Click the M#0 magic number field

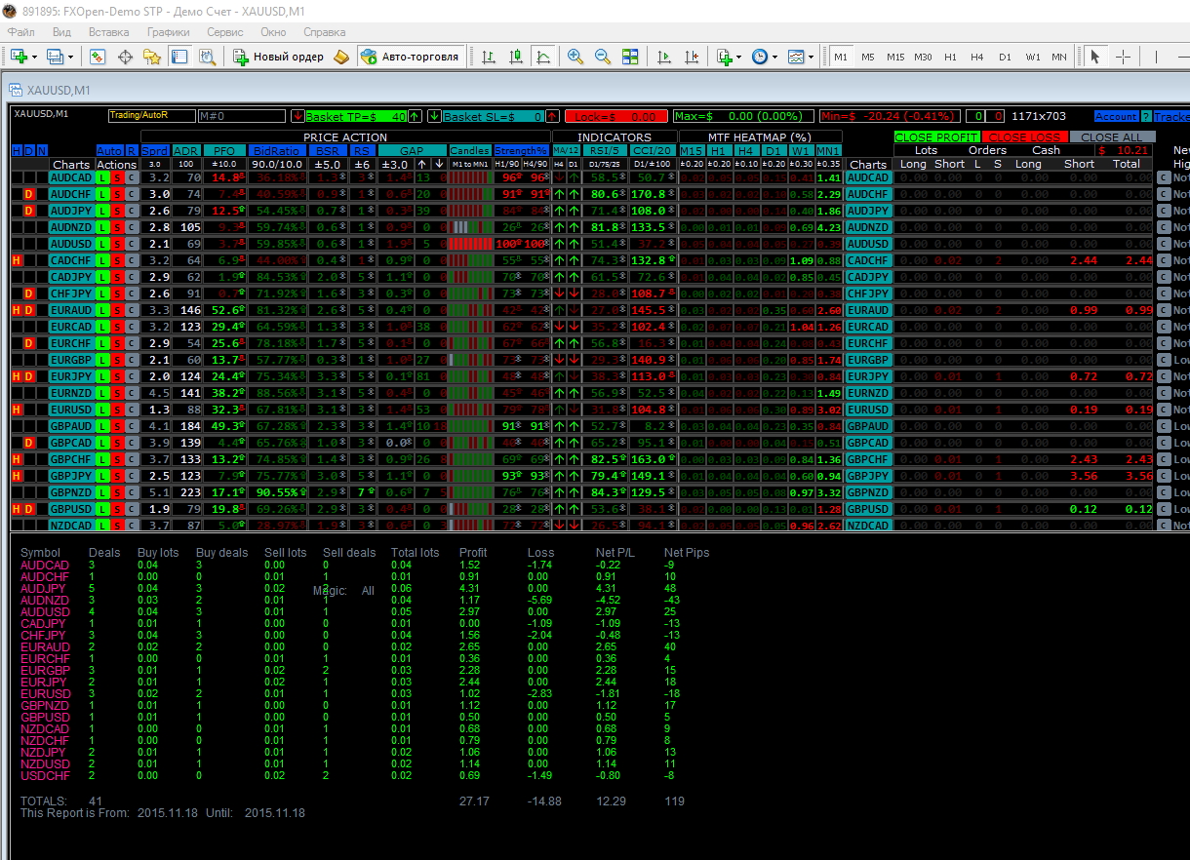click(243, 116)
